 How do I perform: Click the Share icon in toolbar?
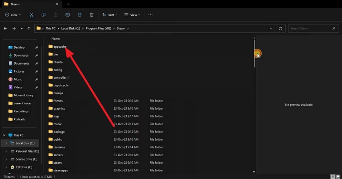pyautogui.click(x=80, y=15)
